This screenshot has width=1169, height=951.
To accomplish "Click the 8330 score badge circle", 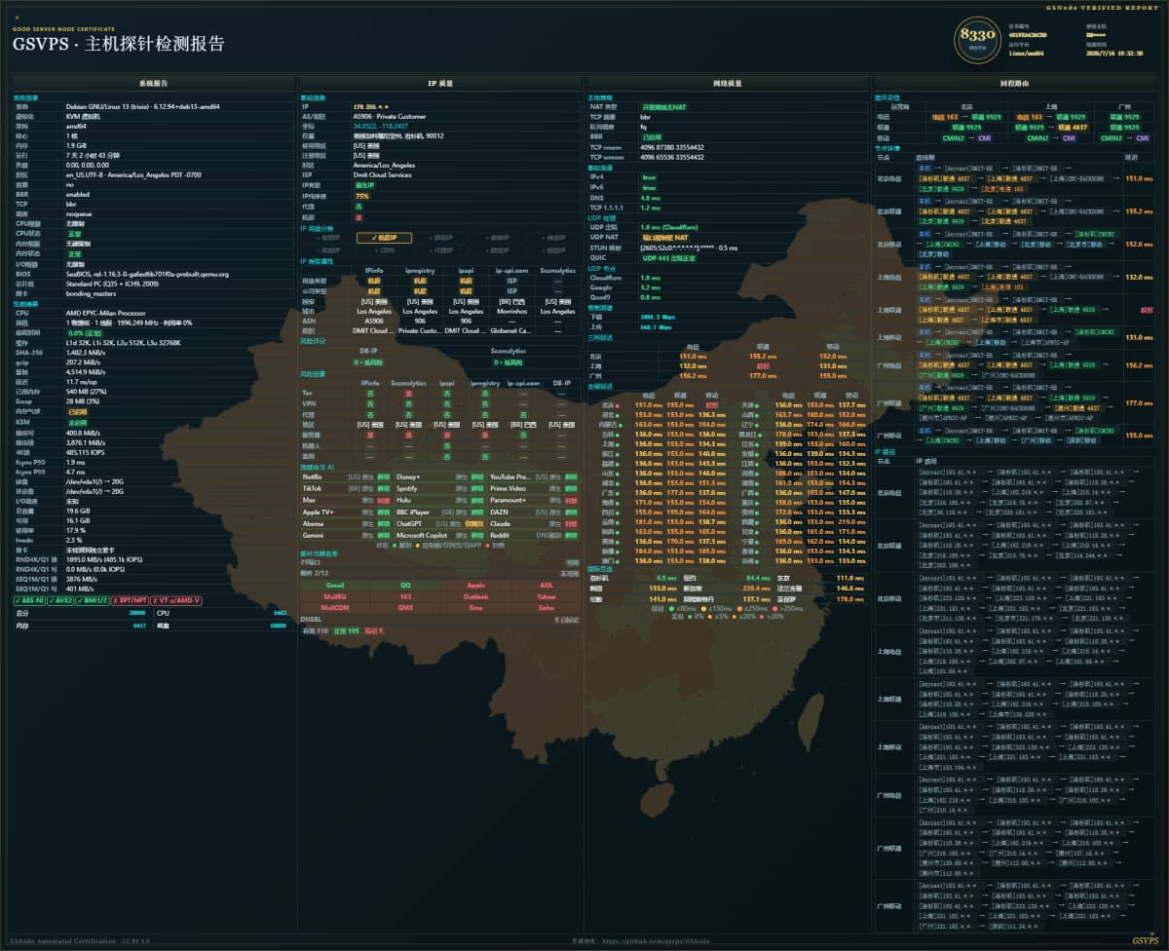I will pyautogui.click(x=977, y=38).
